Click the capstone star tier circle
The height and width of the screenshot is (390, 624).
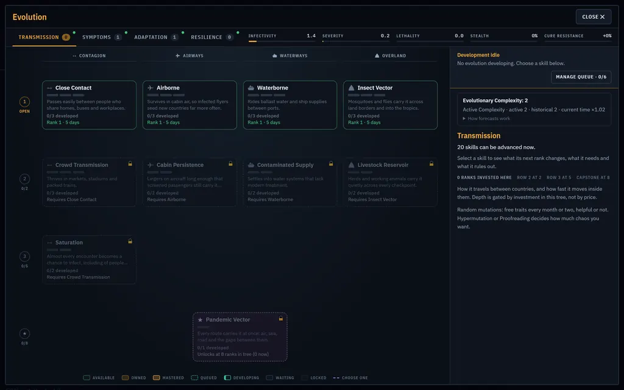point(24,333)
